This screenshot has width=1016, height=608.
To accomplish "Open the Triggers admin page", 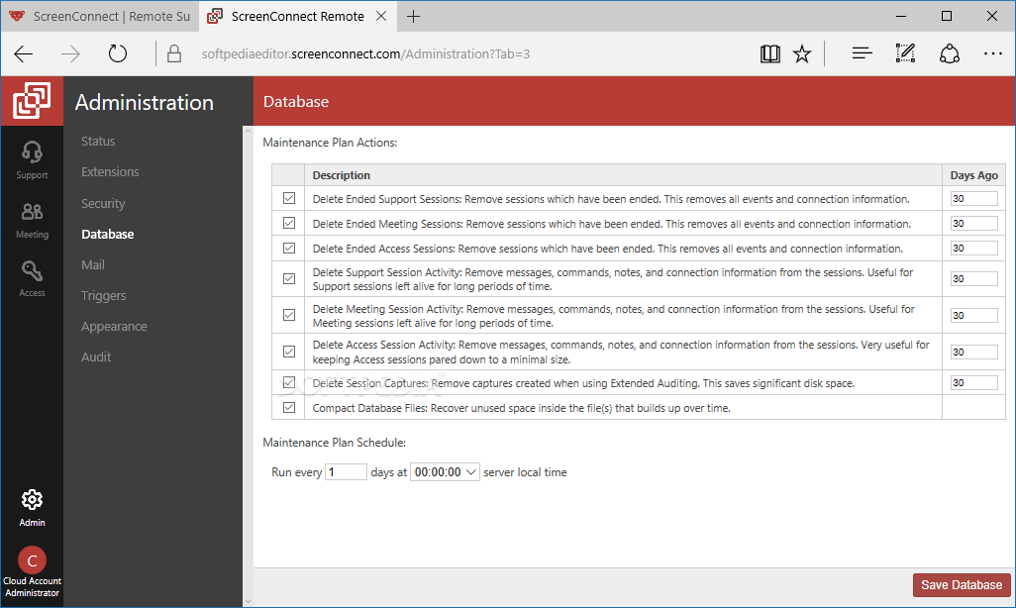I will click(104, 295).
